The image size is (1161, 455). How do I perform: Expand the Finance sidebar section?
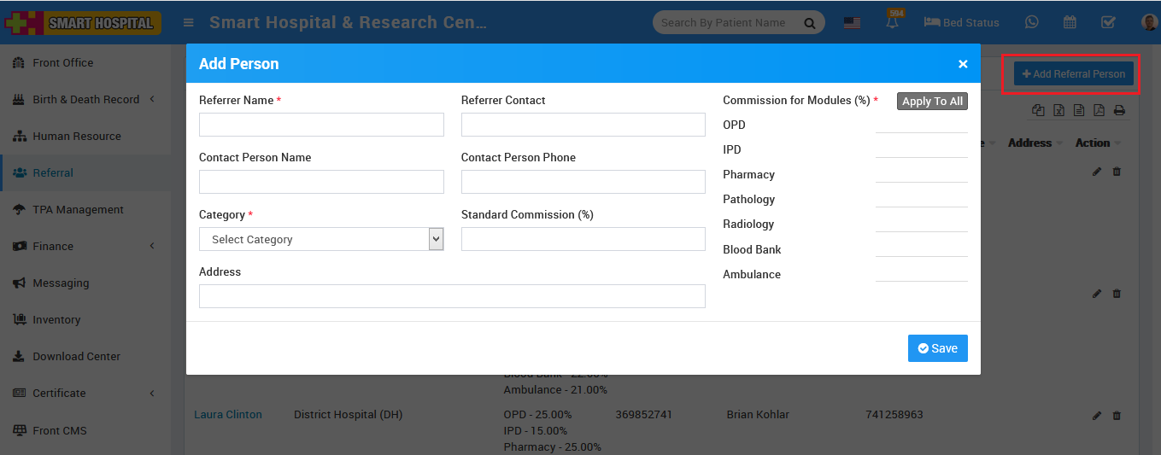coord(85,246)
